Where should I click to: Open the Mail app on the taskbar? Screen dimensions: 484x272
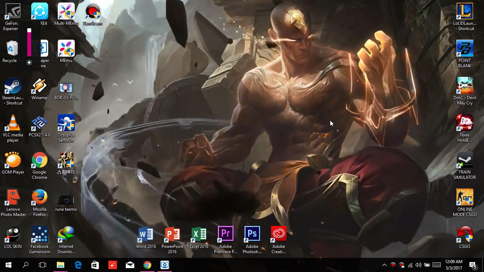click(130, 265)
